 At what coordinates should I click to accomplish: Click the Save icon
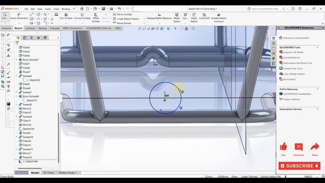(103, 9)
